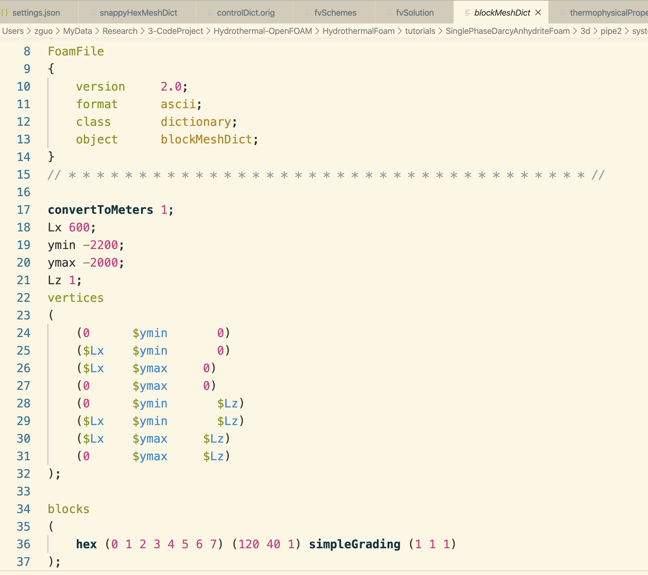Click the settings.json braces file icon
The width and height of the screenshot is (648, 575).
click(5, 13)
